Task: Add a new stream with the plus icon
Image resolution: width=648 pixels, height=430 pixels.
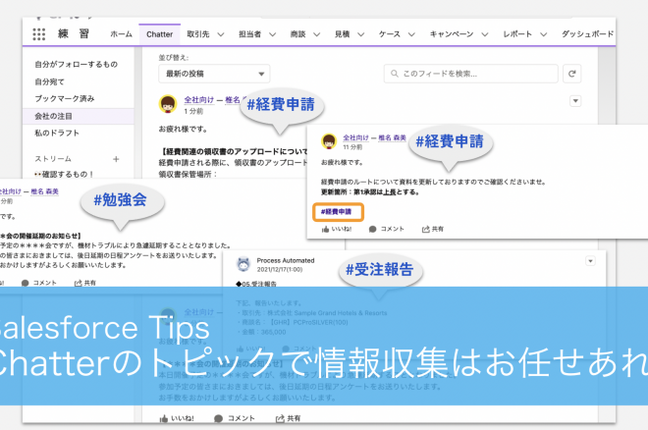Action: point(116,159)
